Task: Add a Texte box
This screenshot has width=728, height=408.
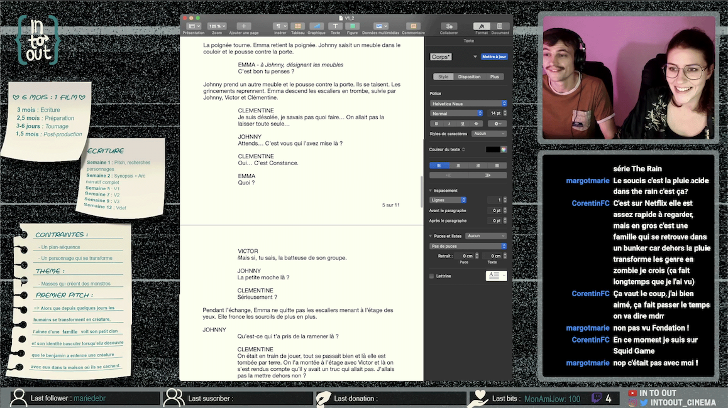Action: tap(335, 26)
